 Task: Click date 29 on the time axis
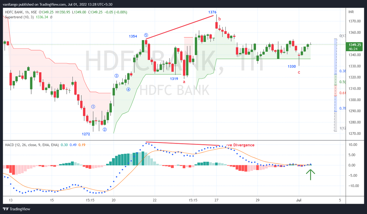click(258, 200)
